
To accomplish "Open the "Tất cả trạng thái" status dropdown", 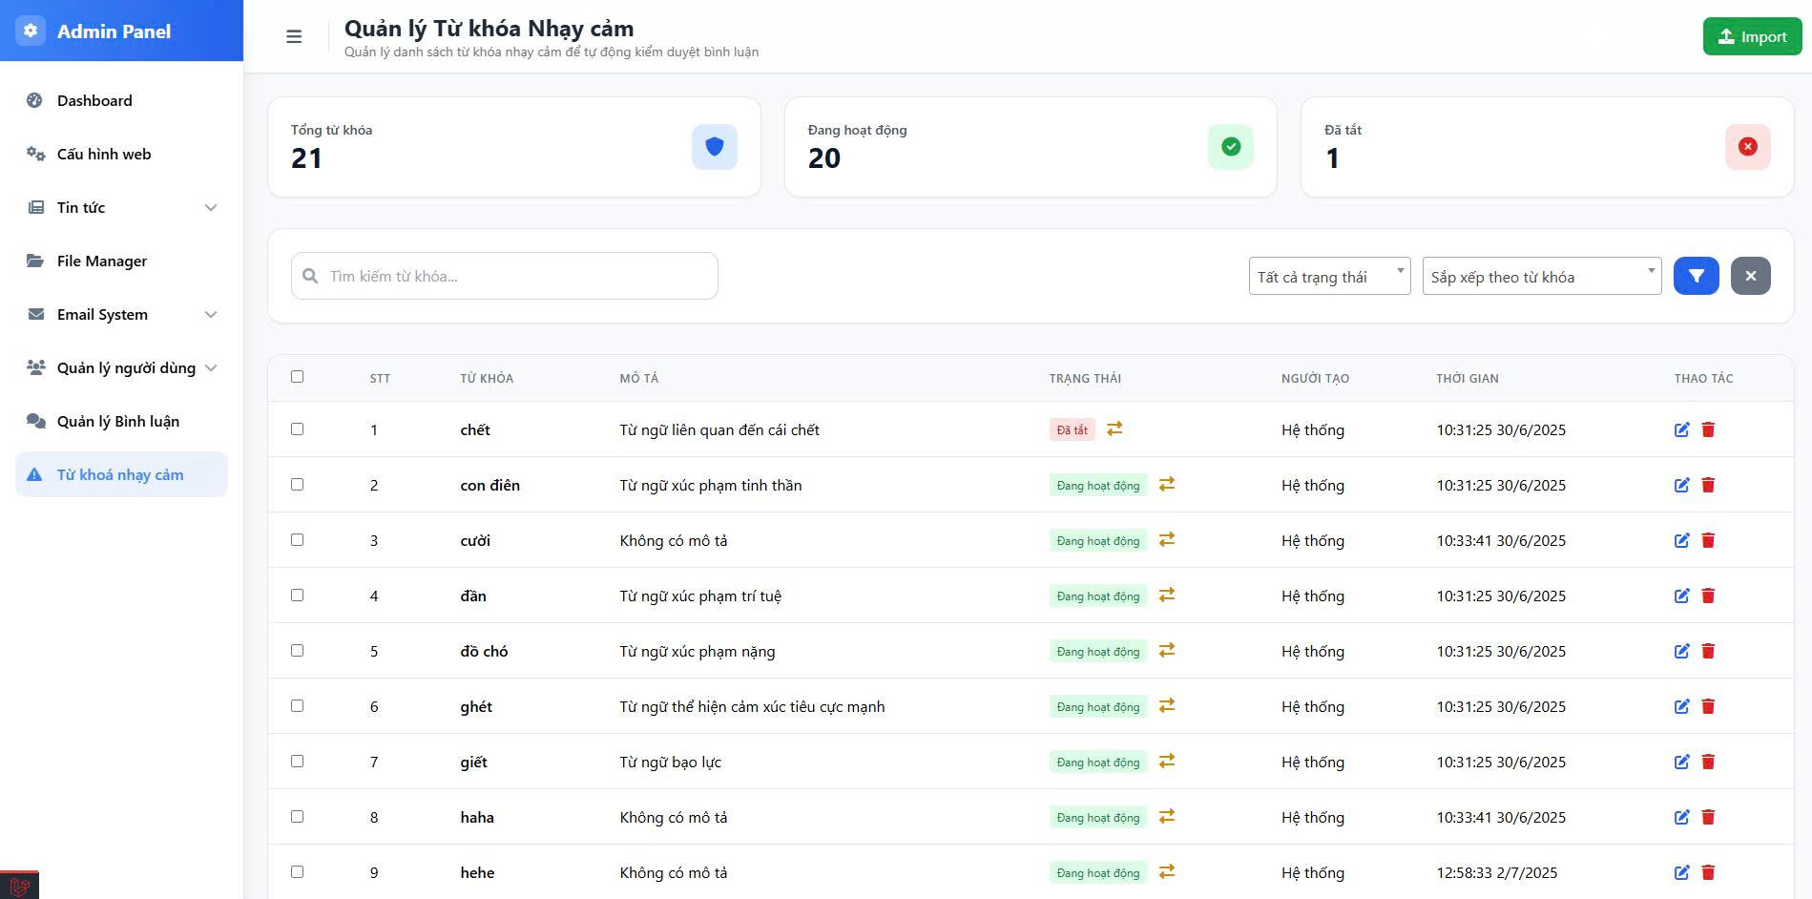I will click(1328, 277).
